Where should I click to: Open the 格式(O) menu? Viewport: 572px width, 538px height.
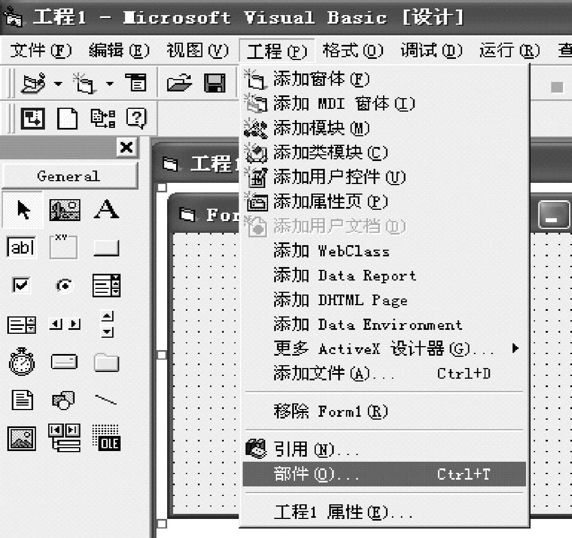pyautogui.click(x=353, y=50)
